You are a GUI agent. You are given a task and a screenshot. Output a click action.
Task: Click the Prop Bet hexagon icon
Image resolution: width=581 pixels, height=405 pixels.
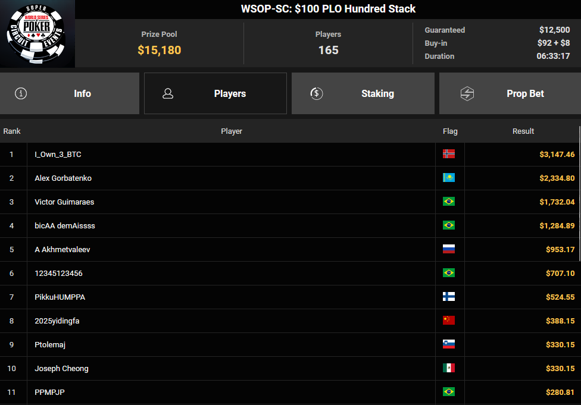(467, 93)
